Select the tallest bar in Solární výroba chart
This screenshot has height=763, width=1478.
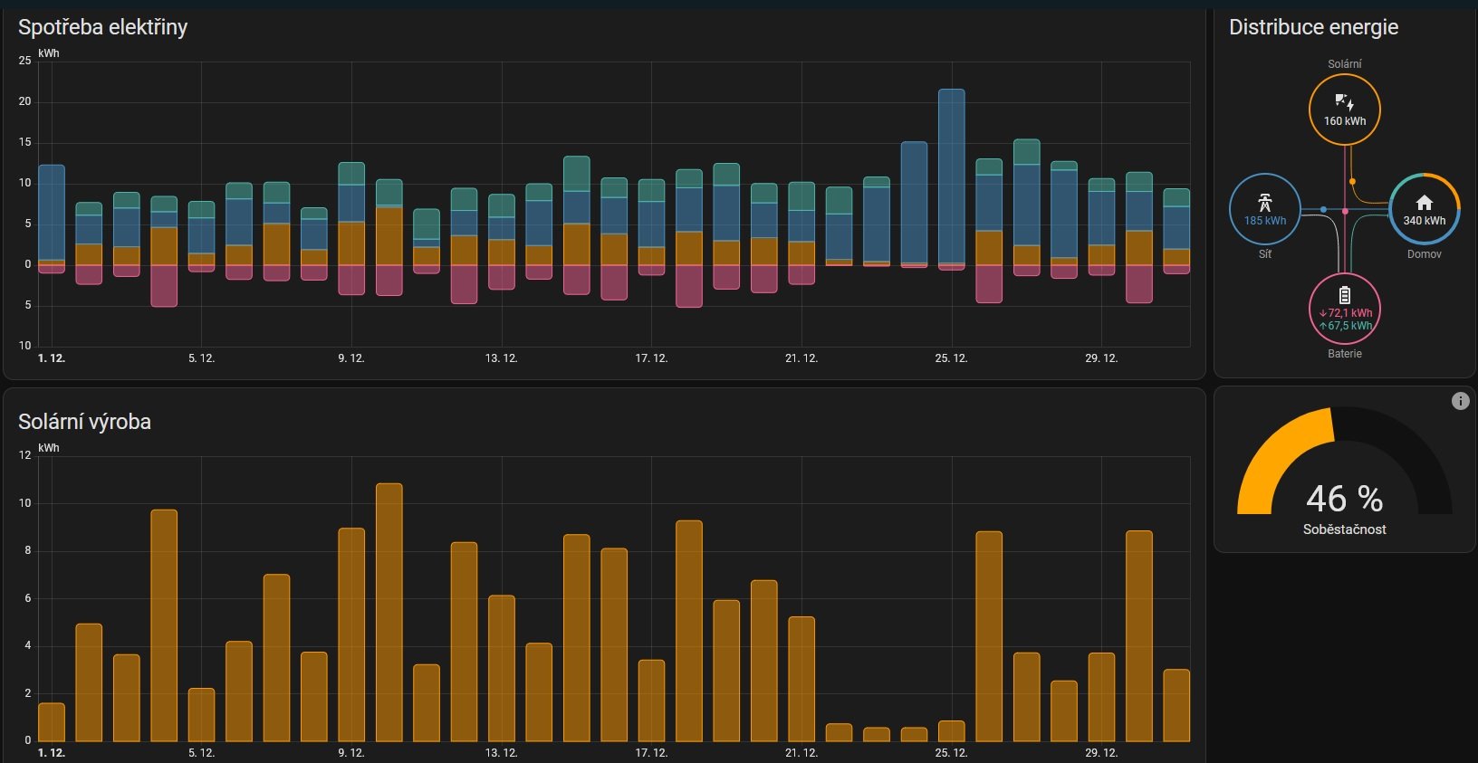click(x=389, y=612)
